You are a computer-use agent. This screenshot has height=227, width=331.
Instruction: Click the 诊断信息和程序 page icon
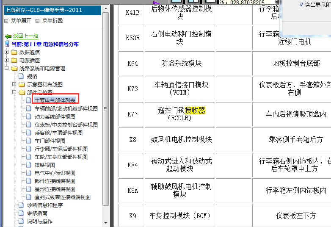click(x=21, y=205)
